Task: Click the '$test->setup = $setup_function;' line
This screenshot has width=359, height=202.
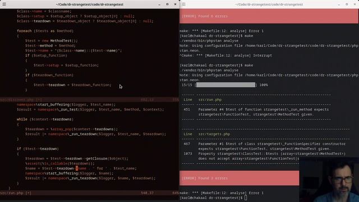Action: point(66,65)
